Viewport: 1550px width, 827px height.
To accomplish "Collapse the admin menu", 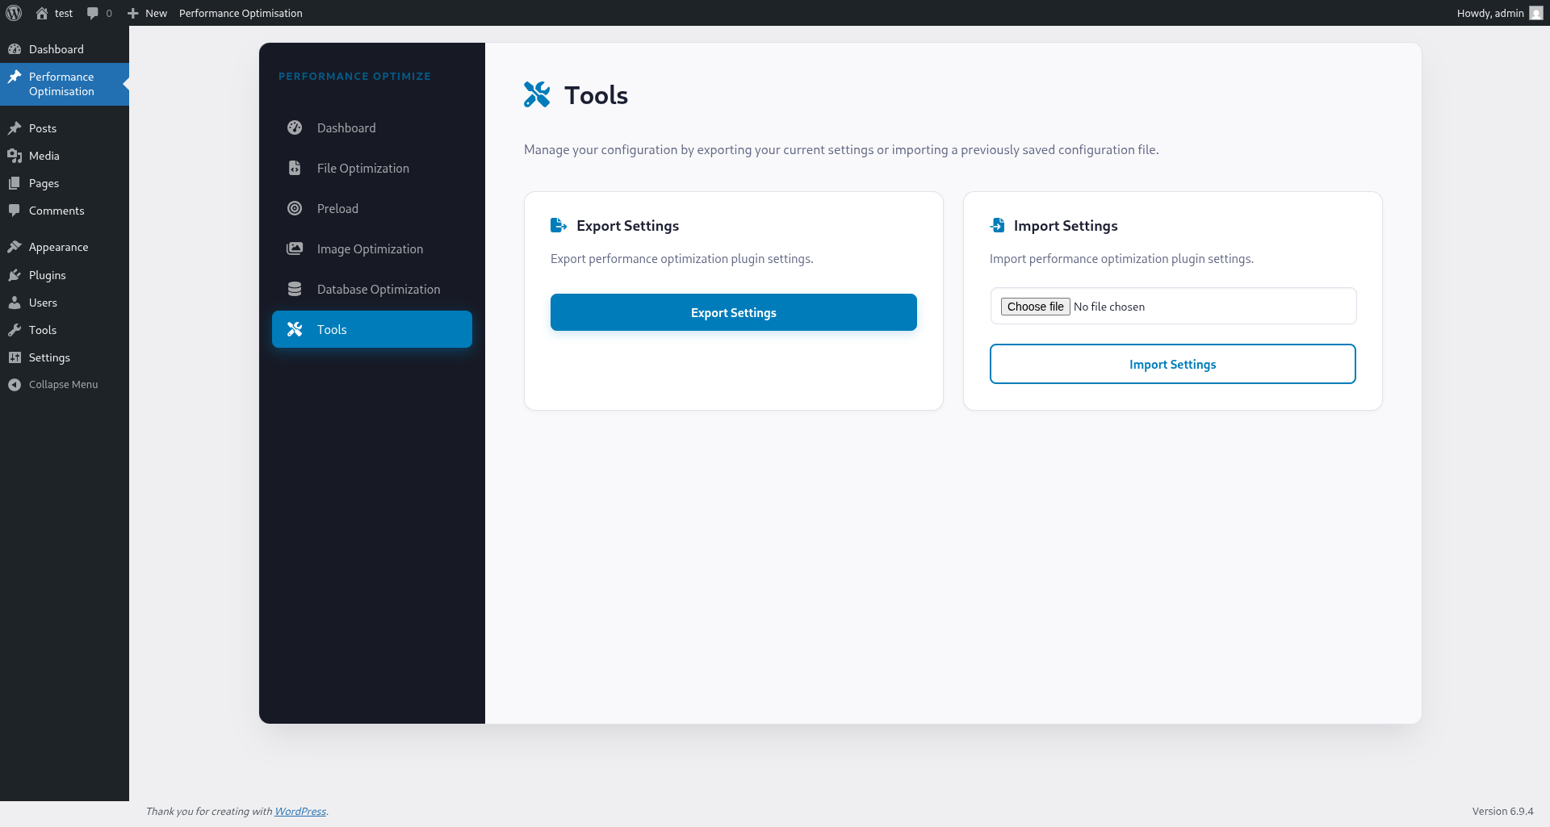I will (62, 384).
